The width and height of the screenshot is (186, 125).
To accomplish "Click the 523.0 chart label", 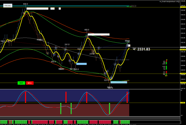I will (106, 80).
